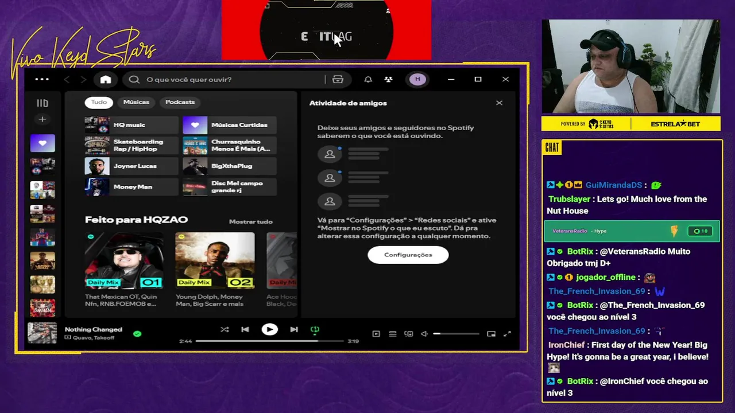
Task: Adjust the volume slider
Action: click(x=456, y=334)
